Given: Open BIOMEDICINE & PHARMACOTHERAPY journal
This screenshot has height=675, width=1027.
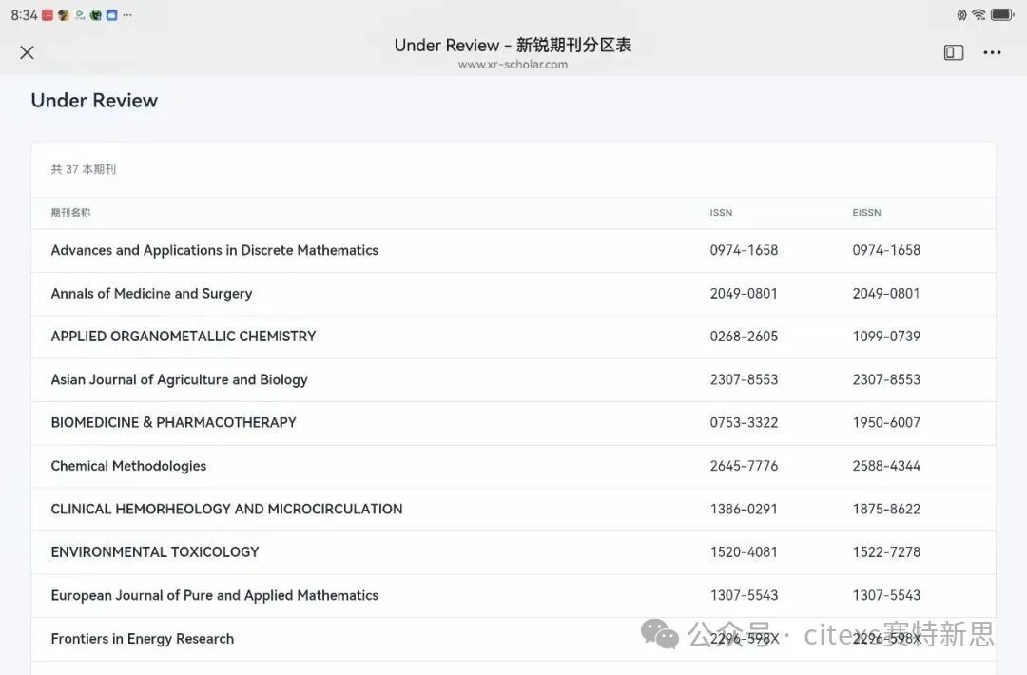Looking at the screenshot, I should click(x=173, y=423).
